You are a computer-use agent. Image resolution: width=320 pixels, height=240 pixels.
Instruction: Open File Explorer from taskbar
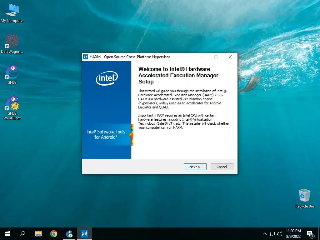pyautogui.click(x=38, y=234)
